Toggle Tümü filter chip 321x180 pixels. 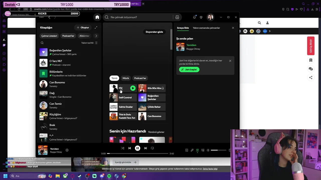(x=114, y=78)
